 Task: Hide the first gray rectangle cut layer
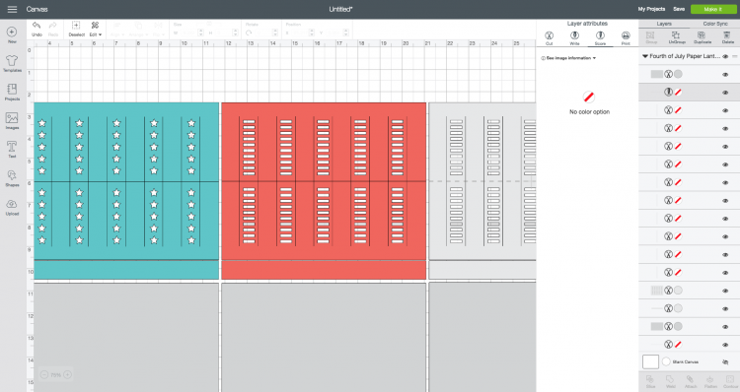click(725, 75)
